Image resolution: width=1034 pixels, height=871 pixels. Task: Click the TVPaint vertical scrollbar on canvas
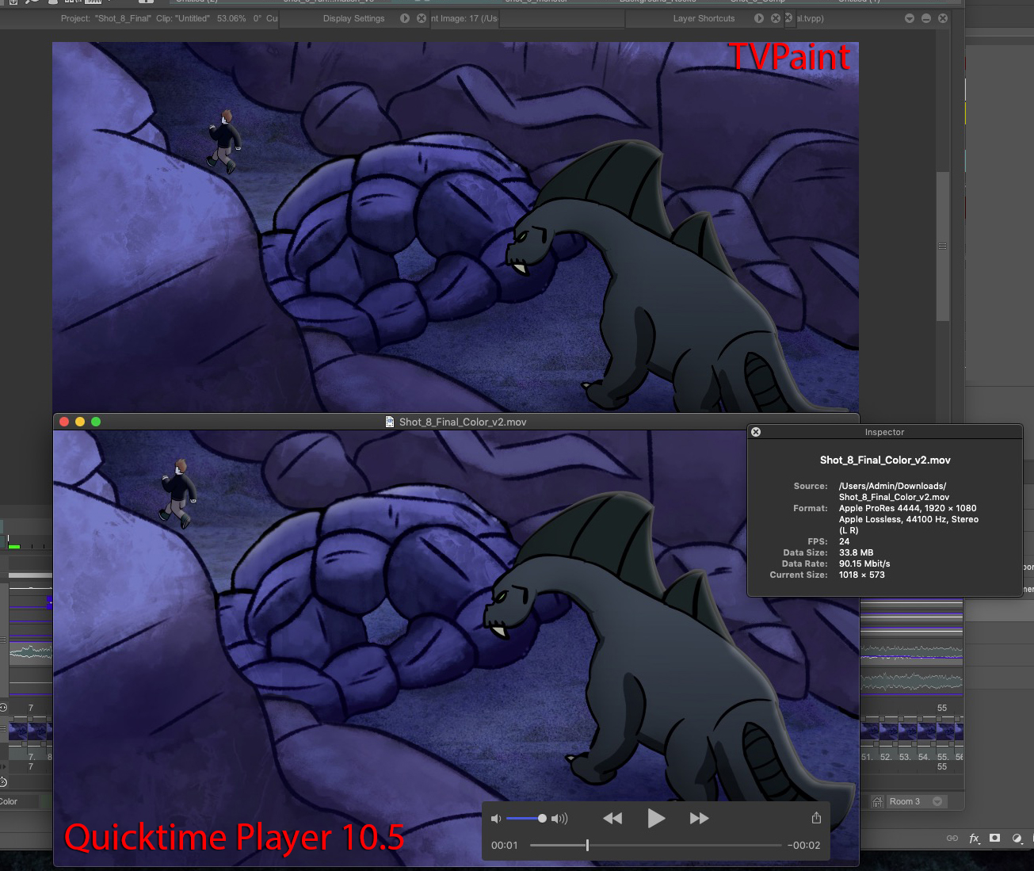point(942,246)
